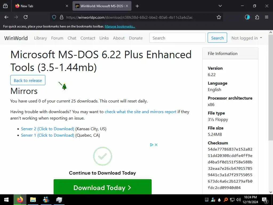Open the Windows Start menu
Image resolution: width=273 pixels, height=205 pixels.
pyautogui.click(x=6, y=200)
